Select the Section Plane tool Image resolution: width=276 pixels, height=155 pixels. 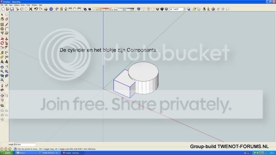click(x=2, y=96)
